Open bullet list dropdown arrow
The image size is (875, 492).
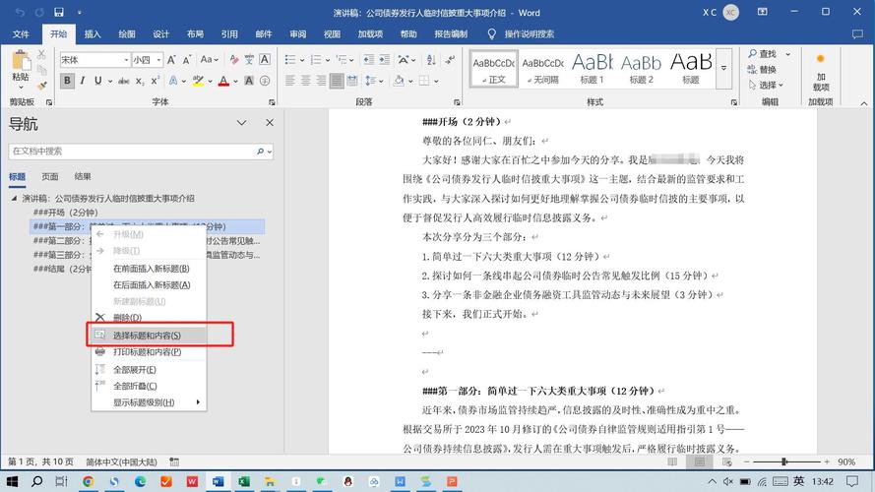tap(302, 60)
